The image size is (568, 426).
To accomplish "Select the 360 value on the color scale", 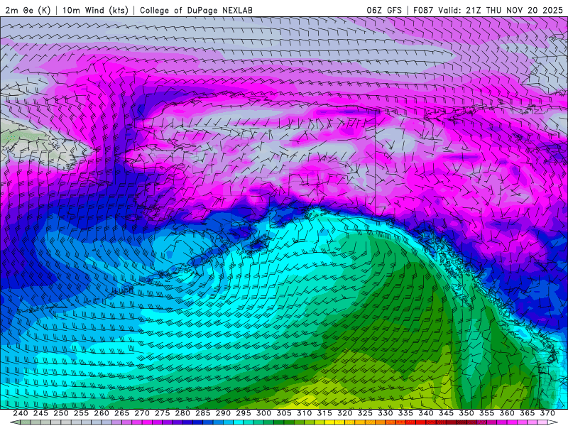I will (507, 413).
